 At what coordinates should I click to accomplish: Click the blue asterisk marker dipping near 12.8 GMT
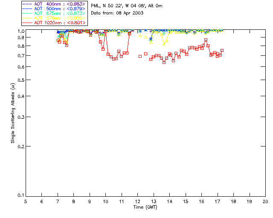151,39
